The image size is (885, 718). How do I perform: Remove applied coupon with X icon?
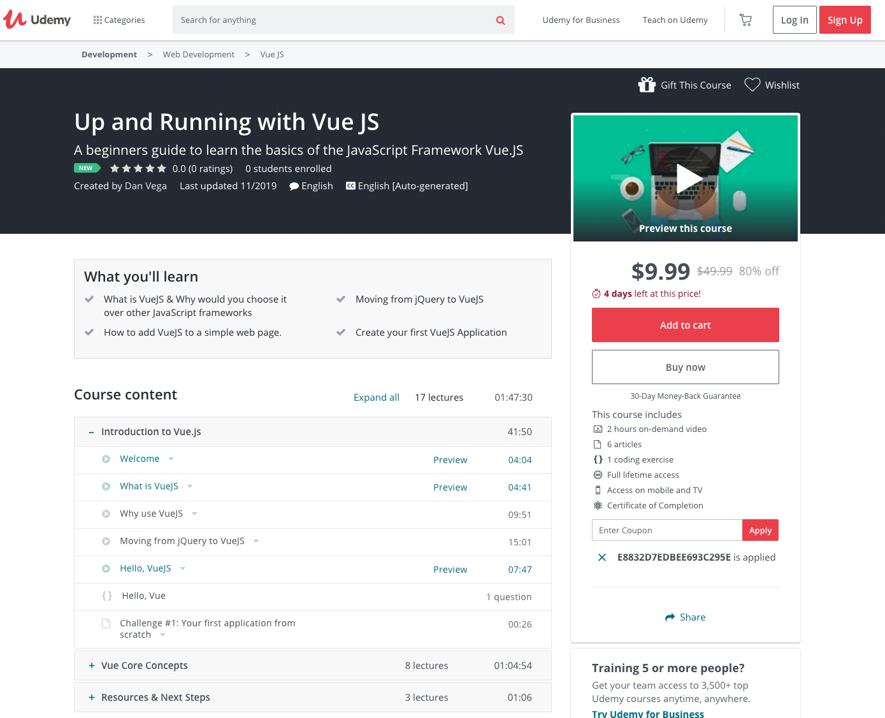(x=602, y=557)
